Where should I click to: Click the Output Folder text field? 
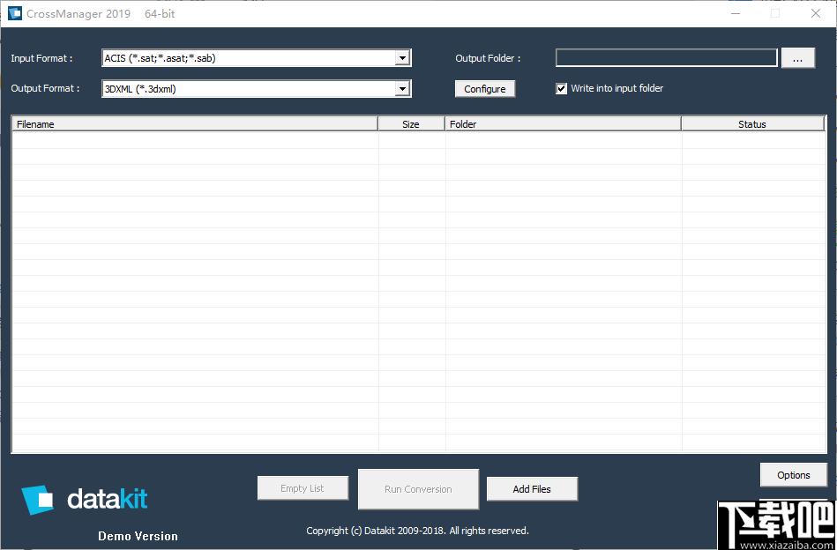(x=666, y=57)
